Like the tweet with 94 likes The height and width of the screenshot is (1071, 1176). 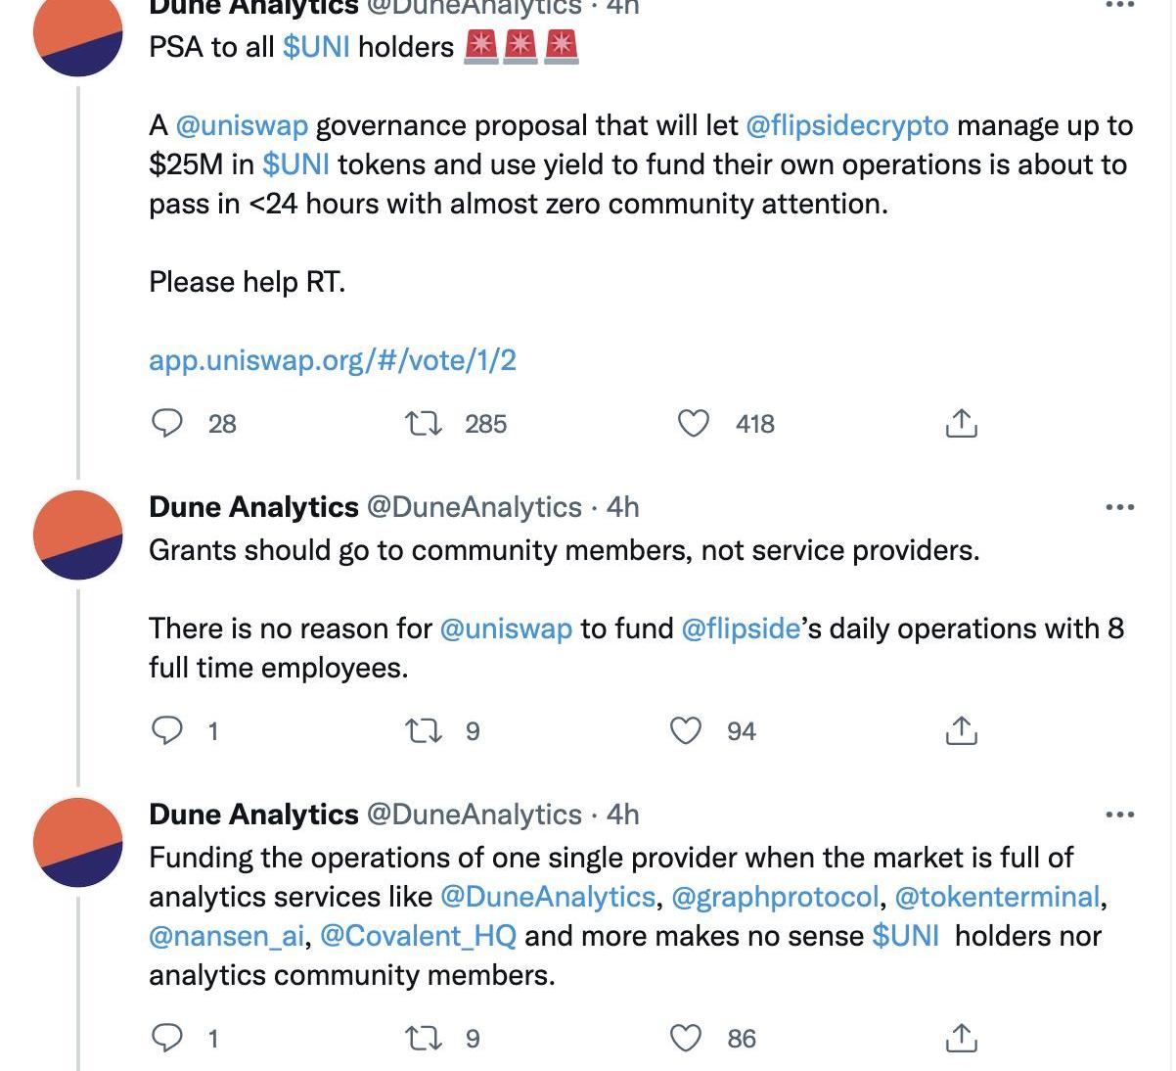685,730
